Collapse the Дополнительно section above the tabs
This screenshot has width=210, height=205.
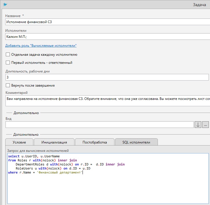[x=26, y=135]
